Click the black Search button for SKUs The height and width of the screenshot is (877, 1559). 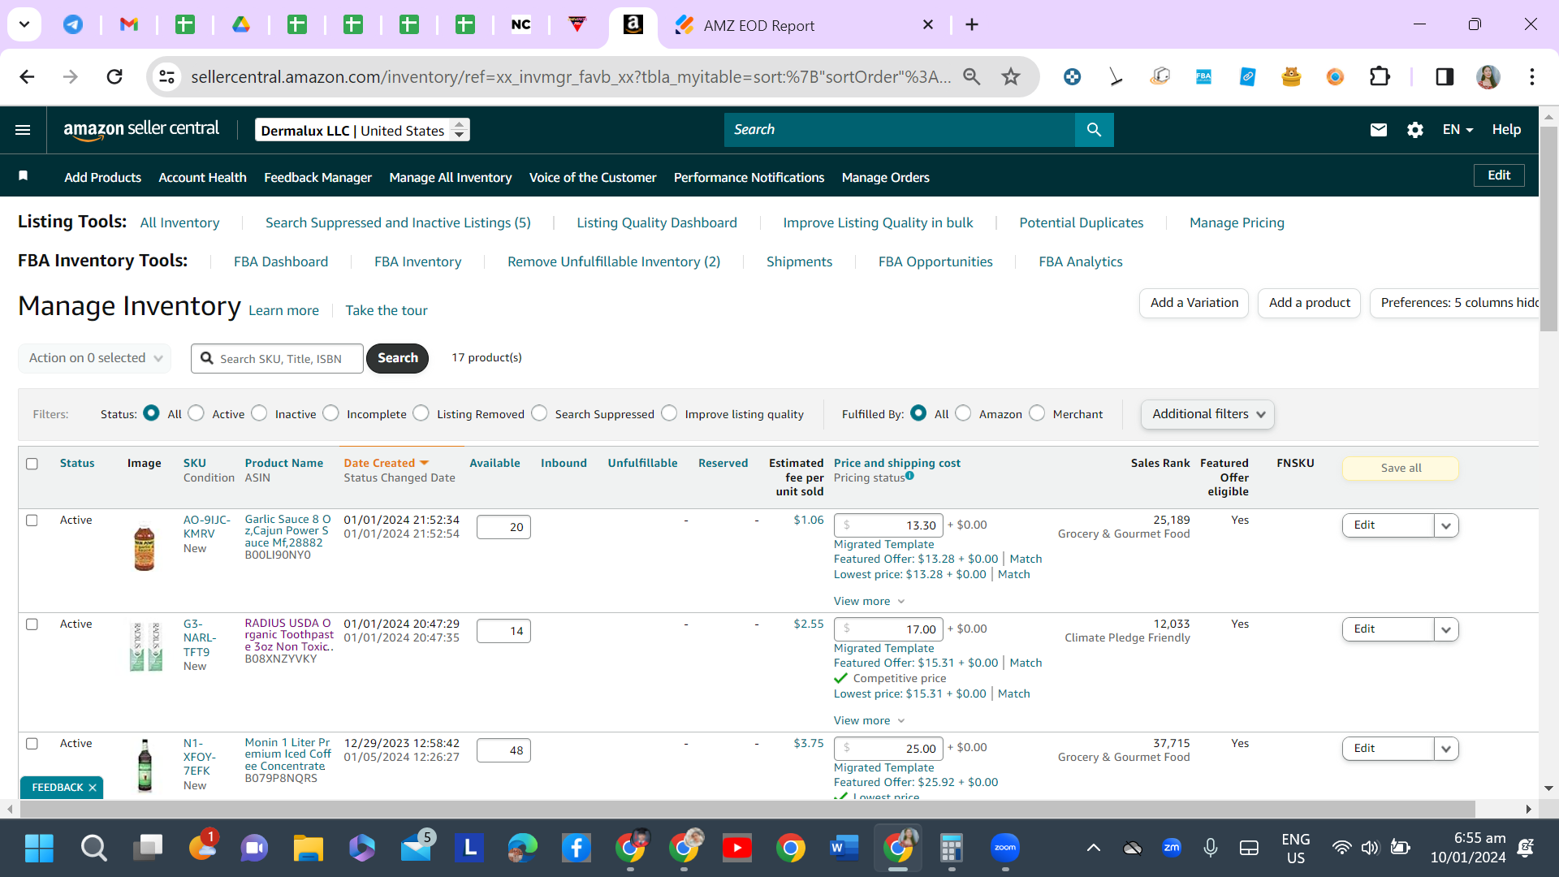pyautogui.click(x=397, y=358)
